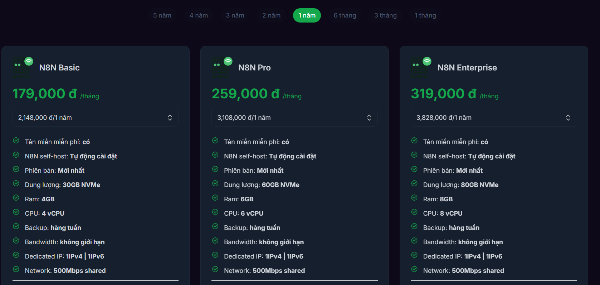This screenshot has height=285, width=600.
Task: Click checkmark icon beside N8N Basic Ram: 4GB
Action: point(16,198)
